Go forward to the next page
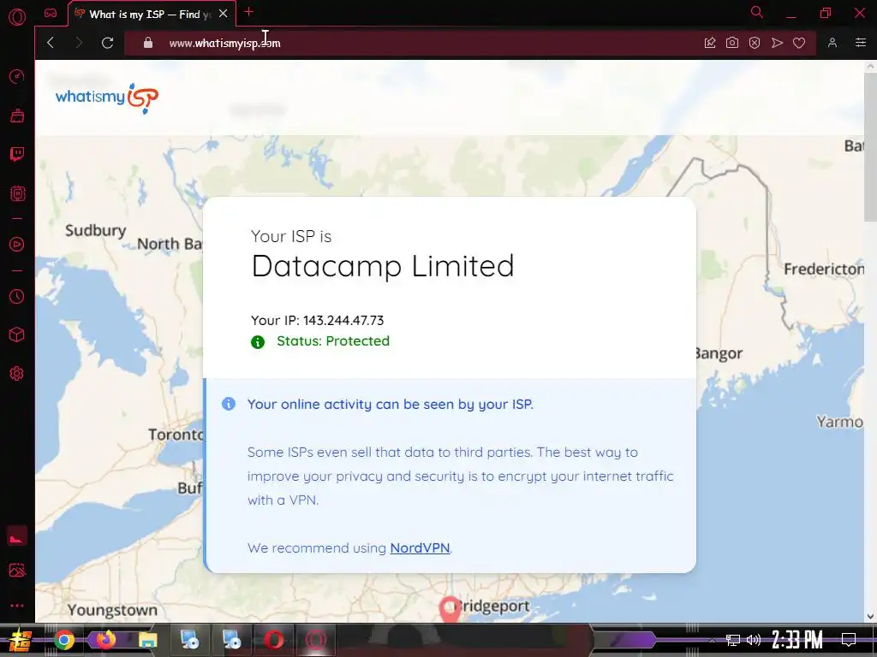 pyautogui.click(x=79, y=43)
